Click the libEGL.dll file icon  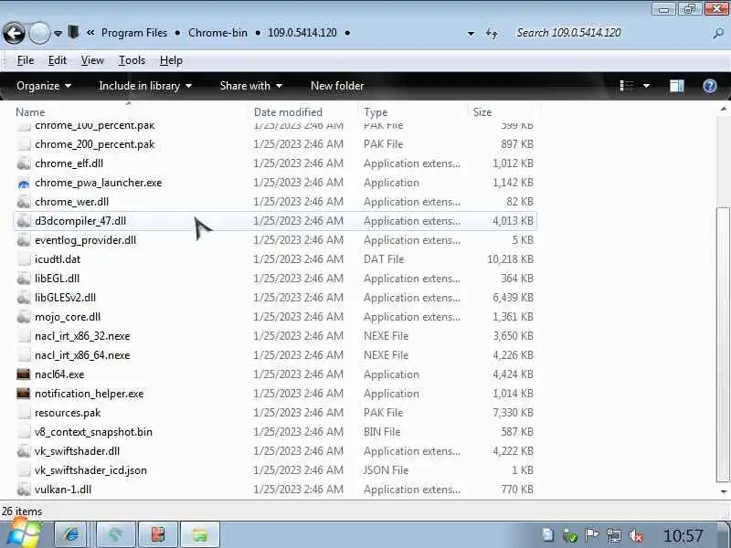click(24, 279)
